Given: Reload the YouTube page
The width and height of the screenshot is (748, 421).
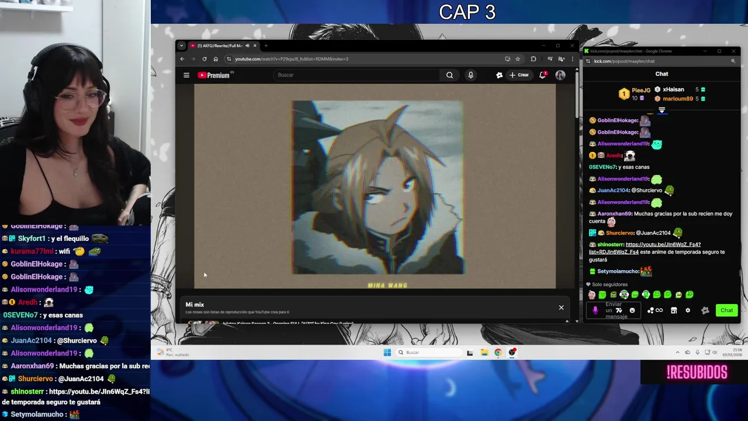Looking at the screenshot, I should coord(205,58).
